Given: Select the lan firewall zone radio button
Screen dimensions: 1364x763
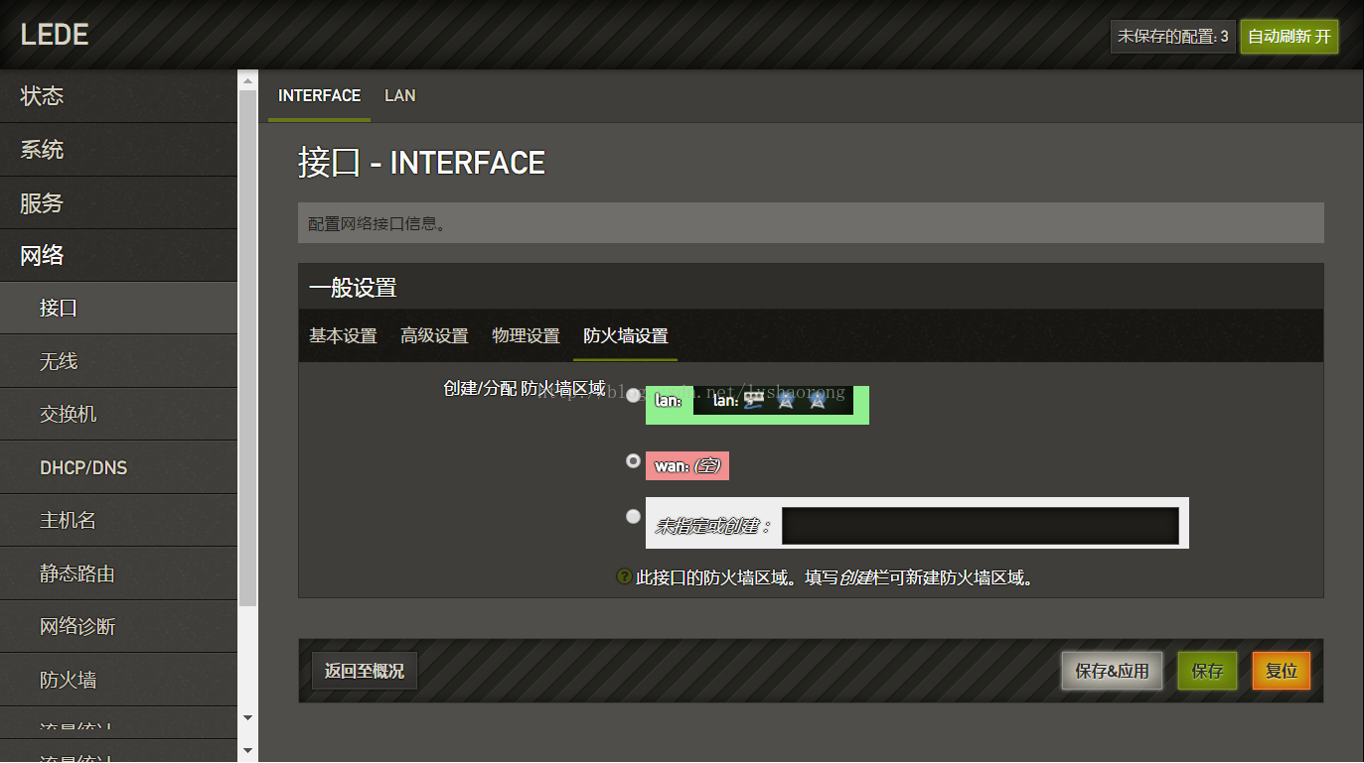Looking at the screenshot, I should [x=633, y=396].
